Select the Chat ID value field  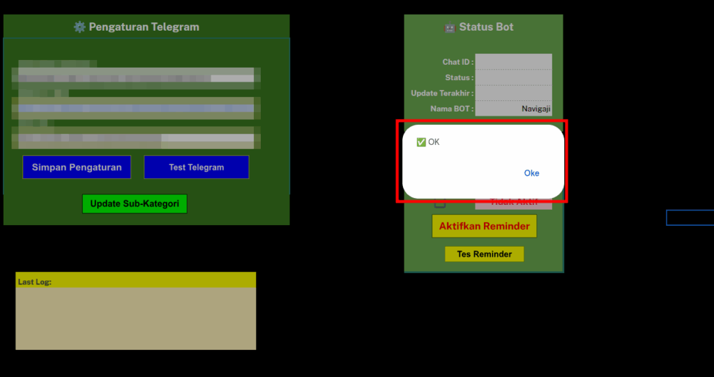[x=513, y=62]
